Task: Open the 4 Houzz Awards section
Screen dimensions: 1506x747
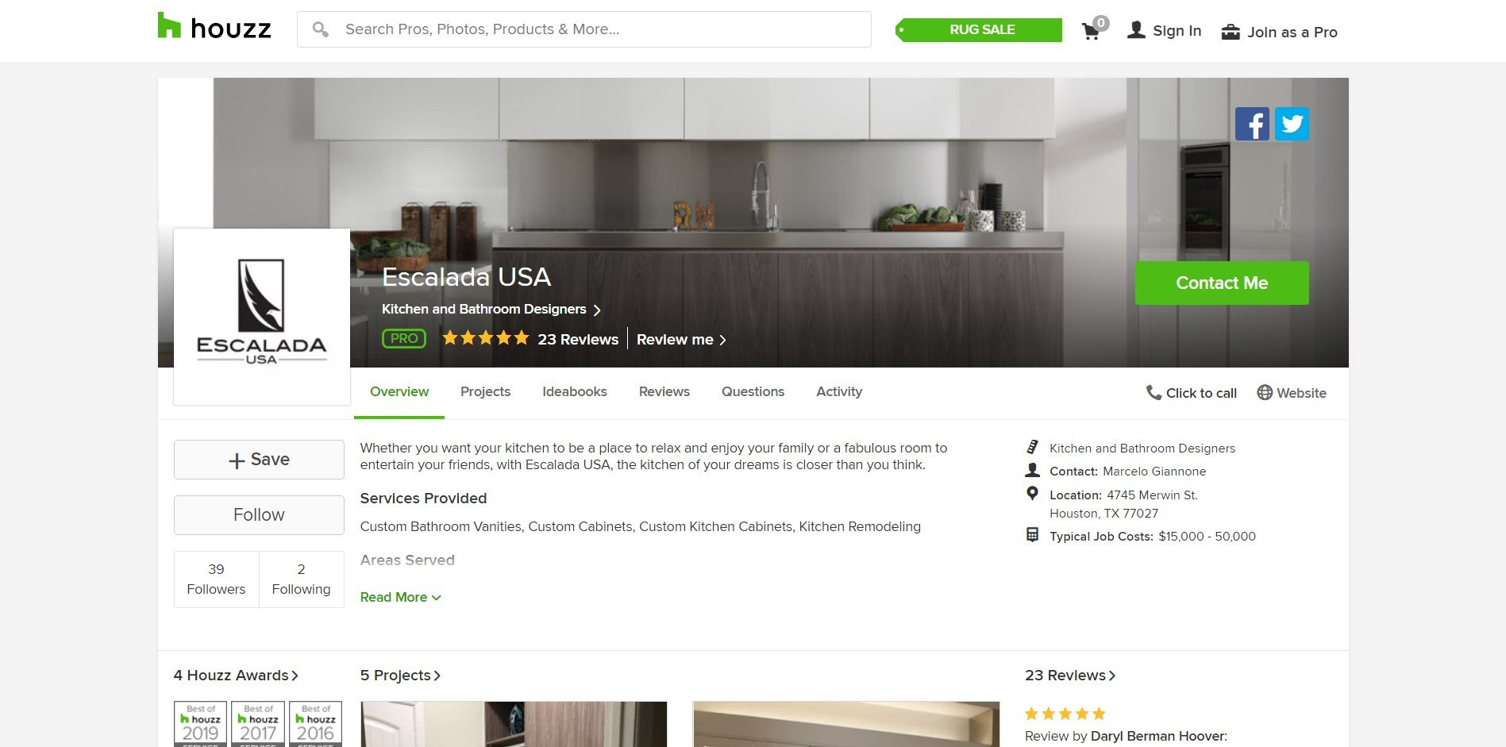Action: coord(236,676)
